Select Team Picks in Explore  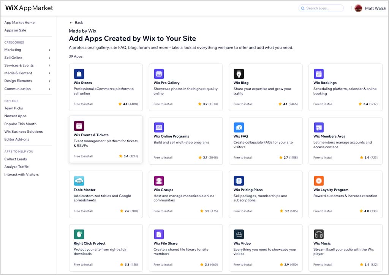[x=13, y=108]
